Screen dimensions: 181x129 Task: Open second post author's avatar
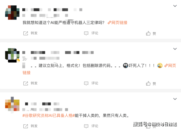point(12,55)
